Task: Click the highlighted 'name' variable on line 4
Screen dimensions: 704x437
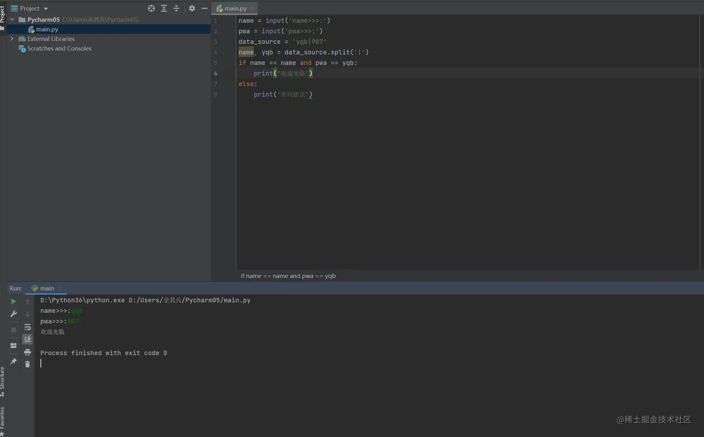Action: pos(246,53)
